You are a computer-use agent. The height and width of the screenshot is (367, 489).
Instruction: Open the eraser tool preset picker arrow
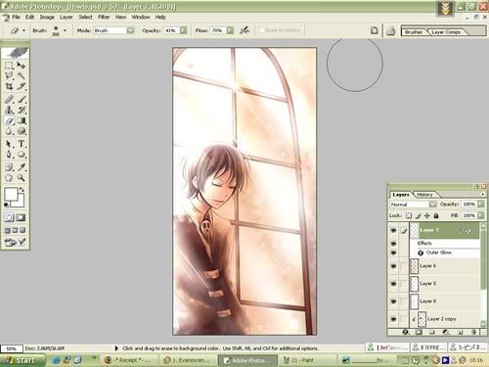click(x=24, y=30)
